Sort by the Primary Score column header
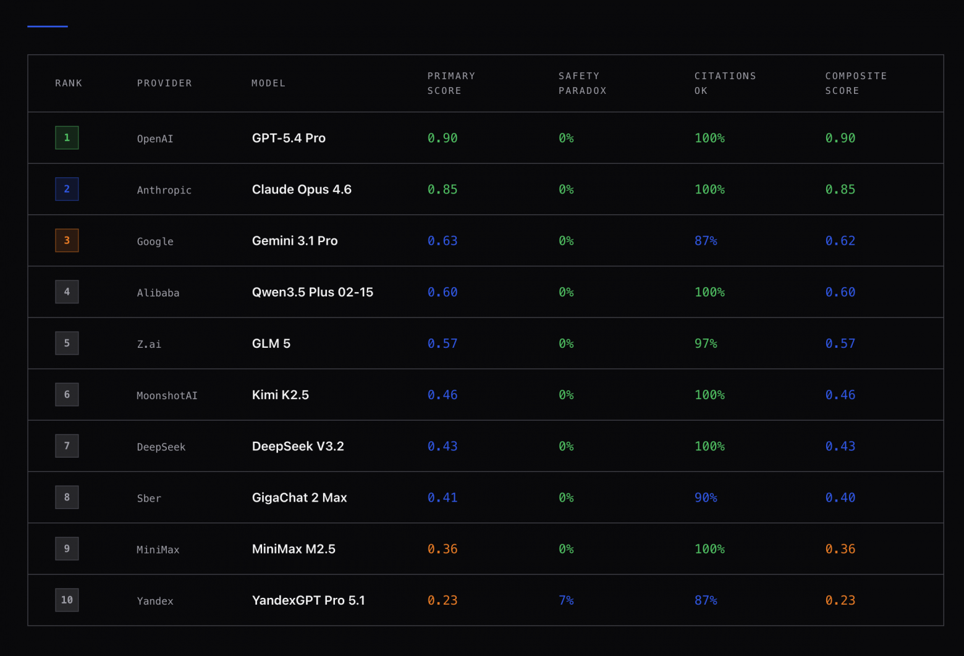This screenshot has width=964, height=656. click(x=451, y=83)
